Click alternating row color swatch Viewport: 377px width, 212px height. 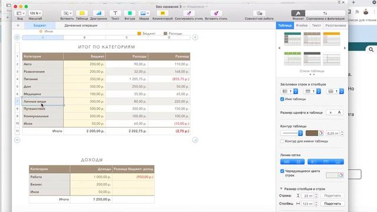coord(332,175)
